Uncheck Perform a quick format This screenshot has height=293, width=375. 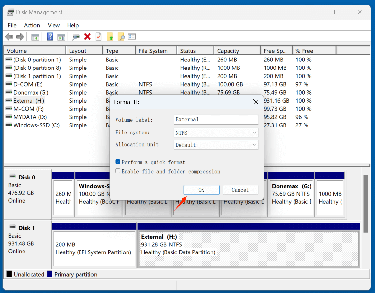[x=118, y=162]
